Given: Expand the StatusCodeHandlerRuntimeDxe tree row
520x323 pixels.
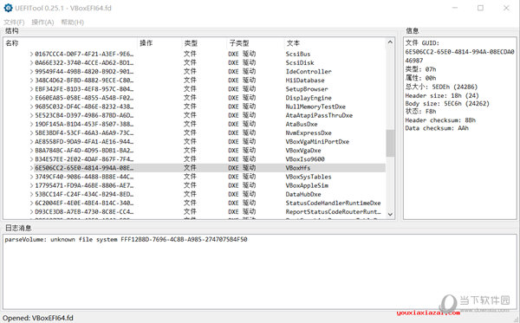Looking at the screenshot, I should (x=31, y=203).
